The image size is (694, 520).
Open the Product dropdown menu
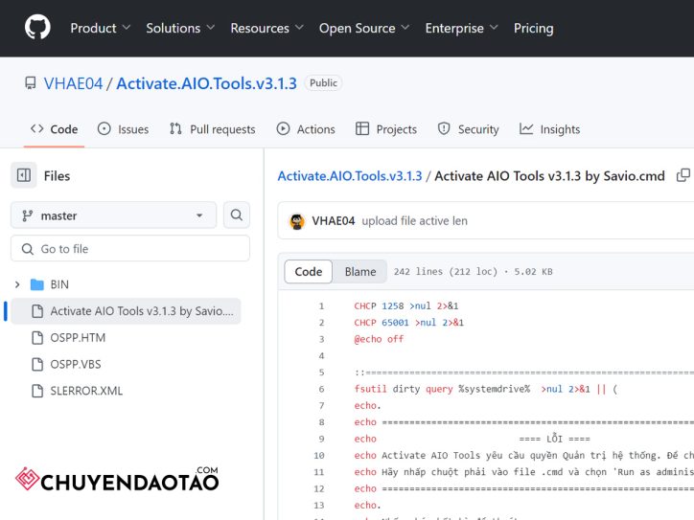101,29
